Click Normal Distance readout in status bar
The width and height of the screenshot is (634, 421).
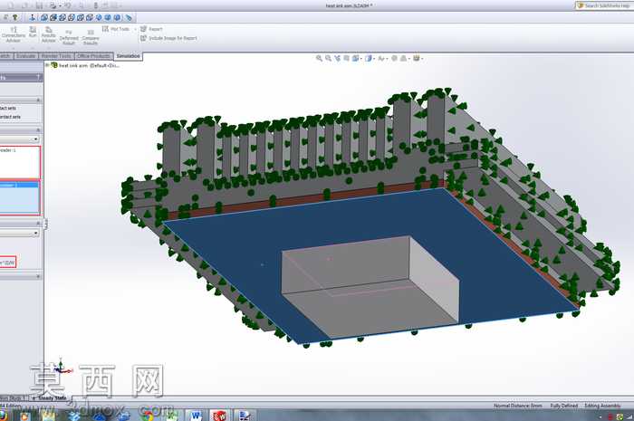[517, 406]
